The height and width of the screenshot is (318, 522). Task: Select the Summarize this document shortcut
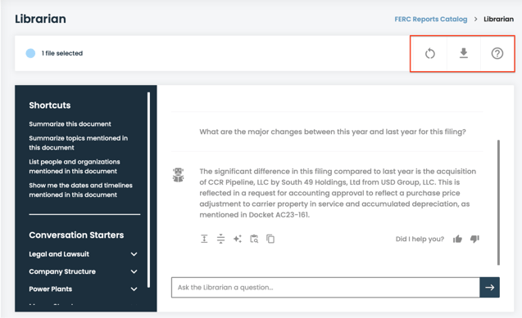(70, 123)
